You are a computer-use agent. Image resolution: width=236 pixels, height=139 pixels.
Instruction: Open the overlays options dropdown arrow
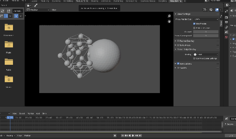[220, 10]
